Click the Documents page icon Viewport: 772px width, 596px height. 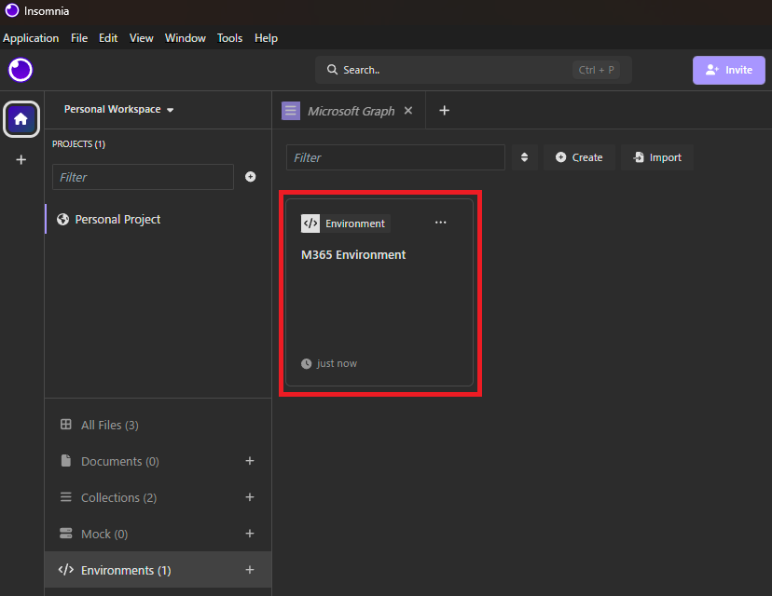(66, 461)
